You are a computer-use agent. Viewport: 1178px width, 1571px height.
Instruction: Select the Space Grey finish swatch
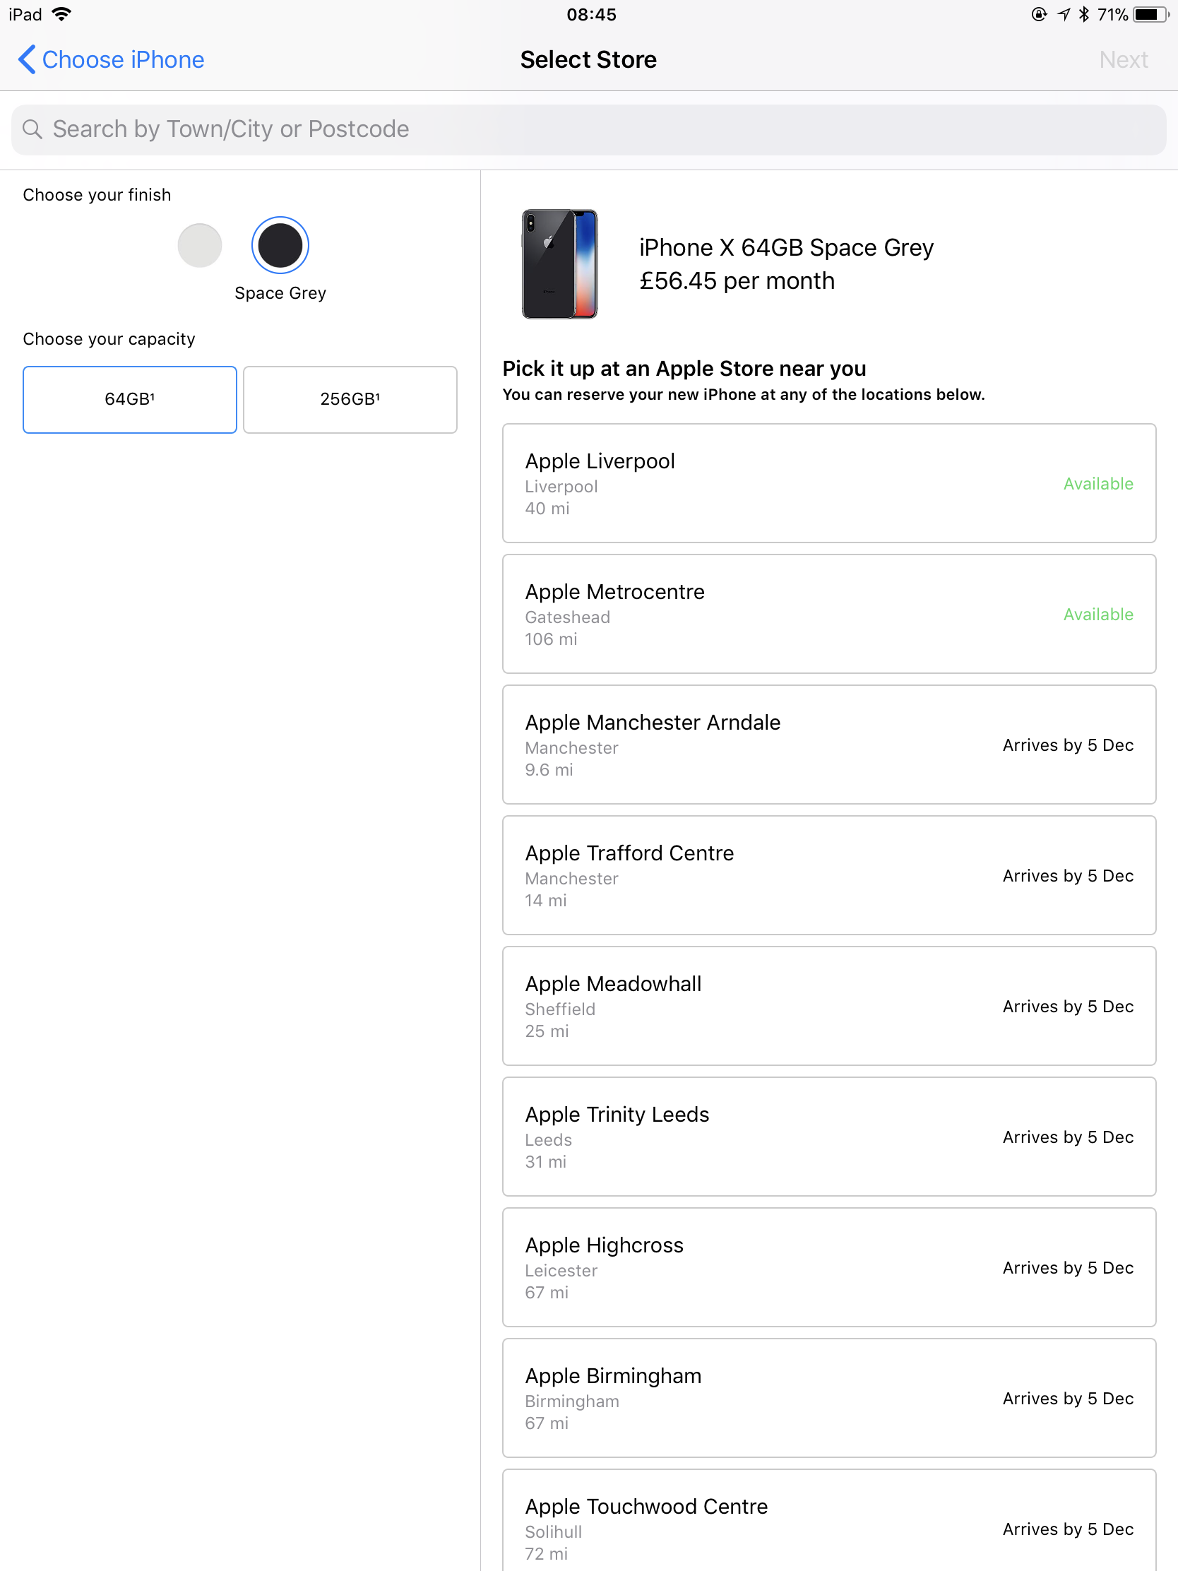(280, 245)
